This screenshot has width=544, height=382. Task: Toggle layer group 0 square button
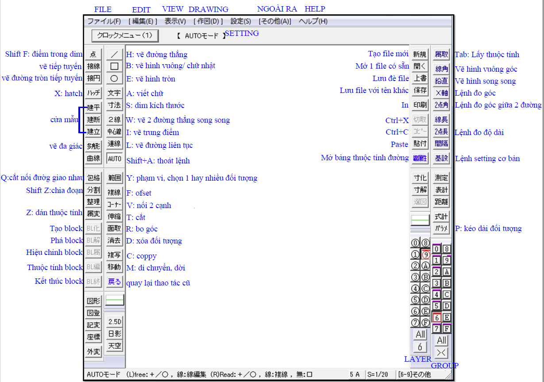point(436,249)
